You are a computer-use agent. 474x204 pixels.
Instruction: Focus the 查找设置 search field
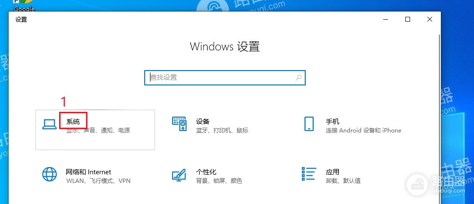click(x=225, y=78)
